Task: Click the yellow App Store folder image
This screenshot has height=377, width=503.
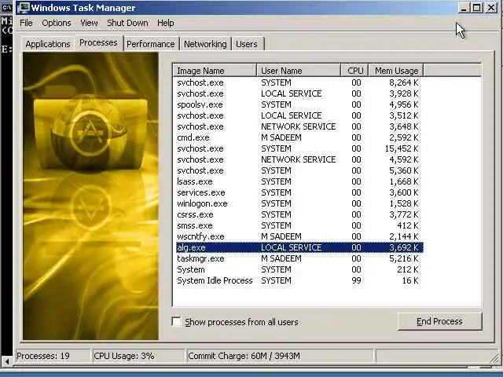Action: [x=91, y=196]
